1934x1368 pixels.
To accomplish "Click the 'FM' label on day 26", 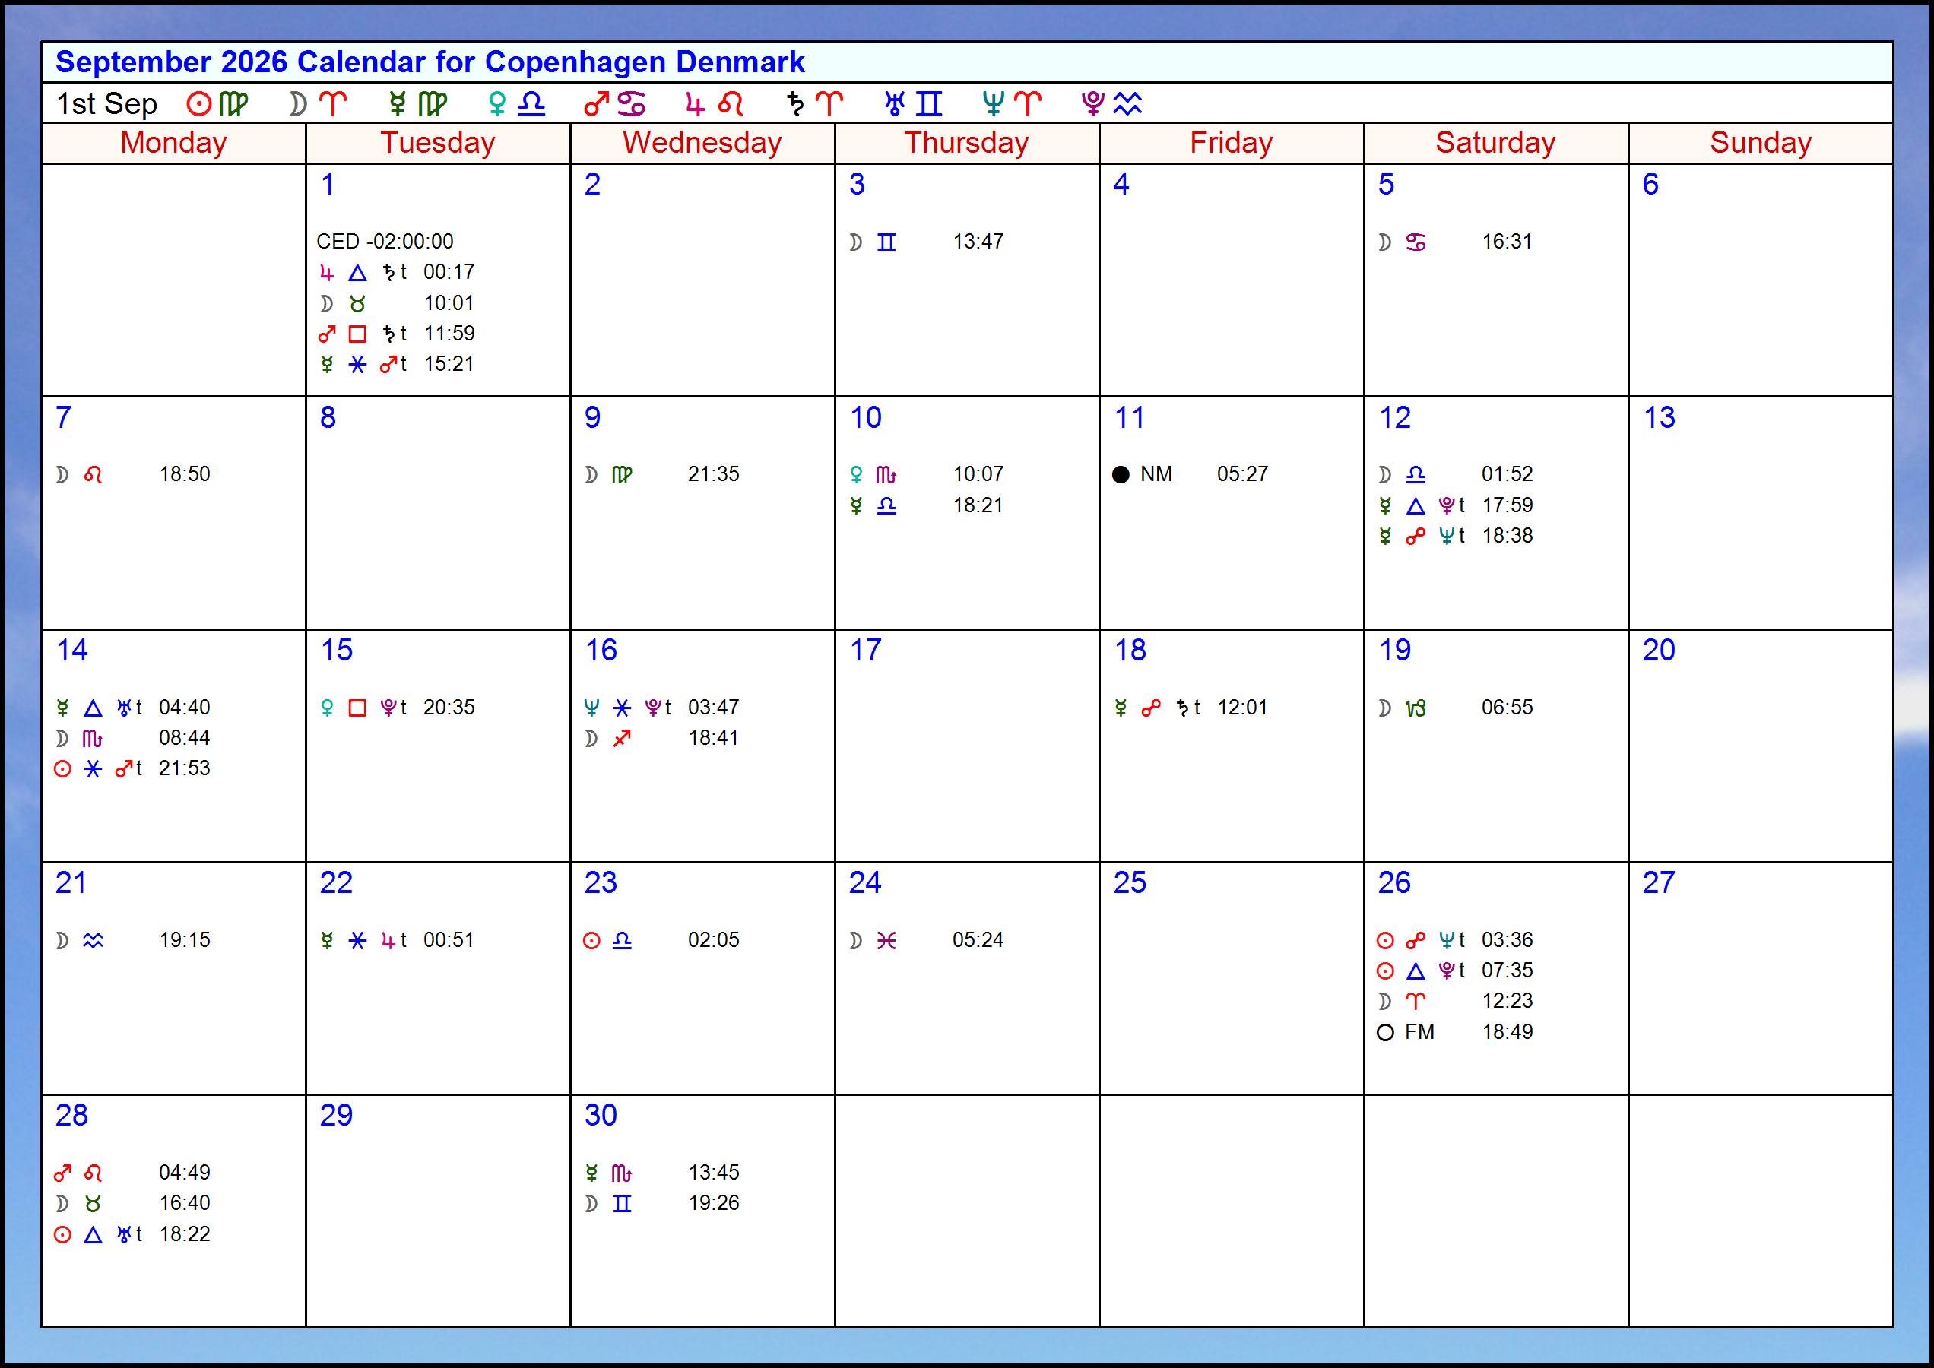I will pyautogui.click(x=1419, y=1032).
